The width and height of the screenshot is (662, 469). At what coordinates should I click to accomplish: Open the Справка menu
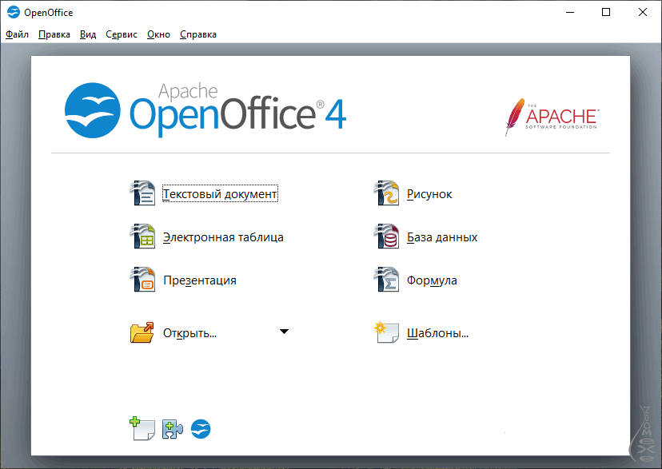[x=198, y=34]
